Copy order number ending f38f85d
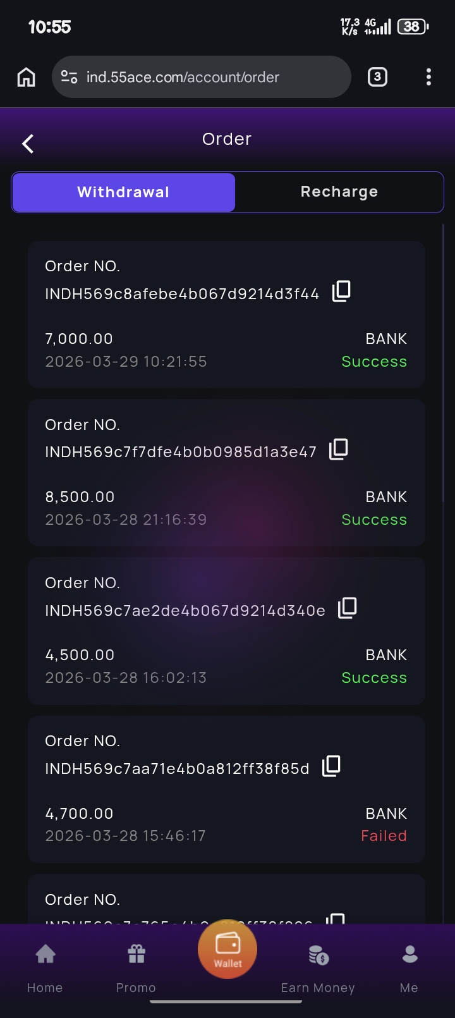Screen dimensions: 455x1018 [x=332, y=766]
